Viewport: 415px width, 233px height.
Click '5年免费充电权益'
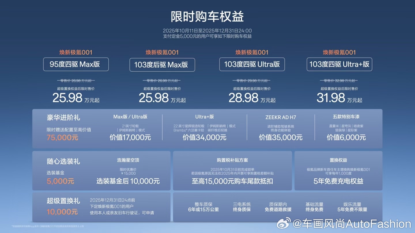(x=338, y=181)
